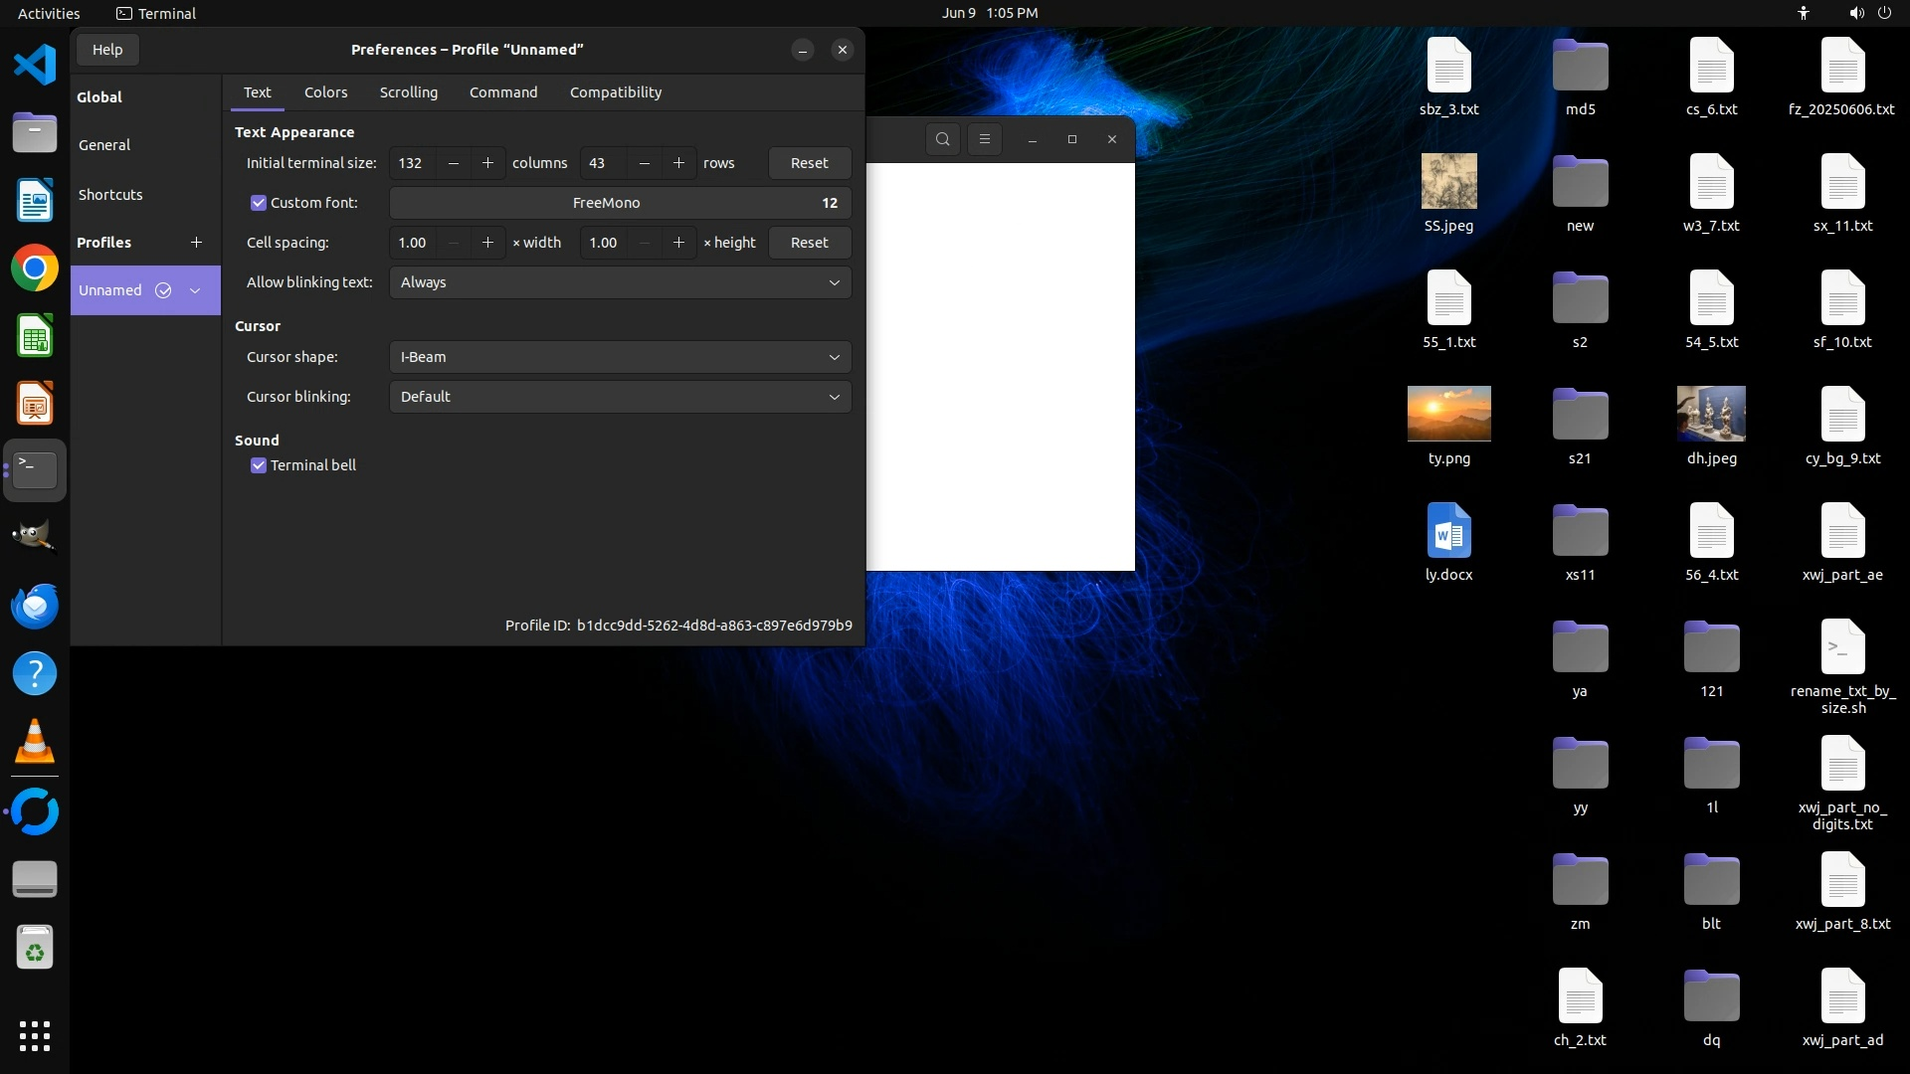
Task: Click the plus icon to add profile
Action: coord(196,243)
